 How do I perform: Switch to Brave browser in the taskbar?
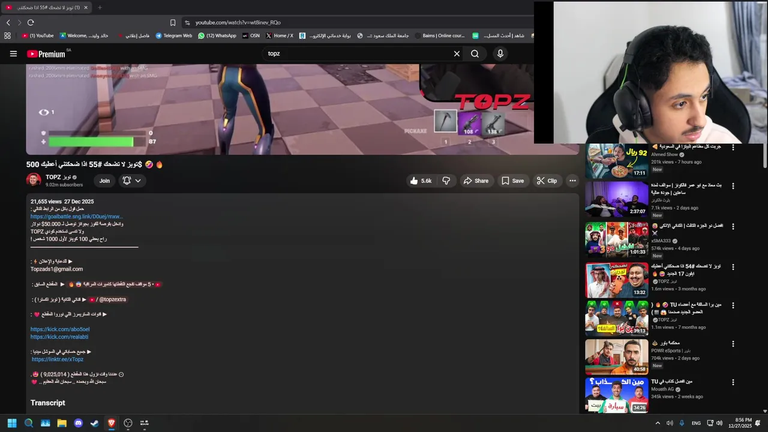(111, 423)
